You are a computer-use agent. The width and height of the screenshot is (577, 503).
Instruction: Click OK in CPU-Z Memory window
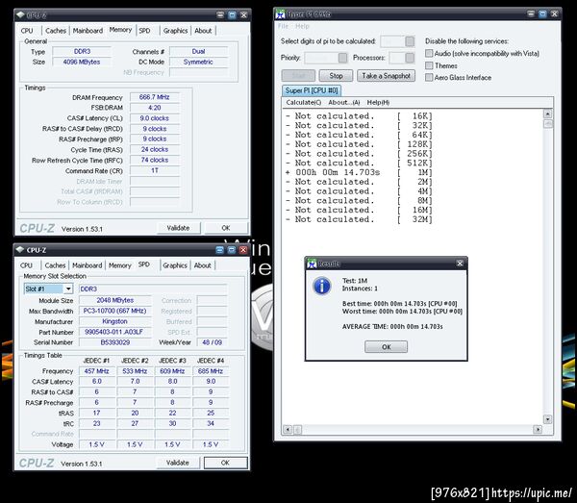226,228
